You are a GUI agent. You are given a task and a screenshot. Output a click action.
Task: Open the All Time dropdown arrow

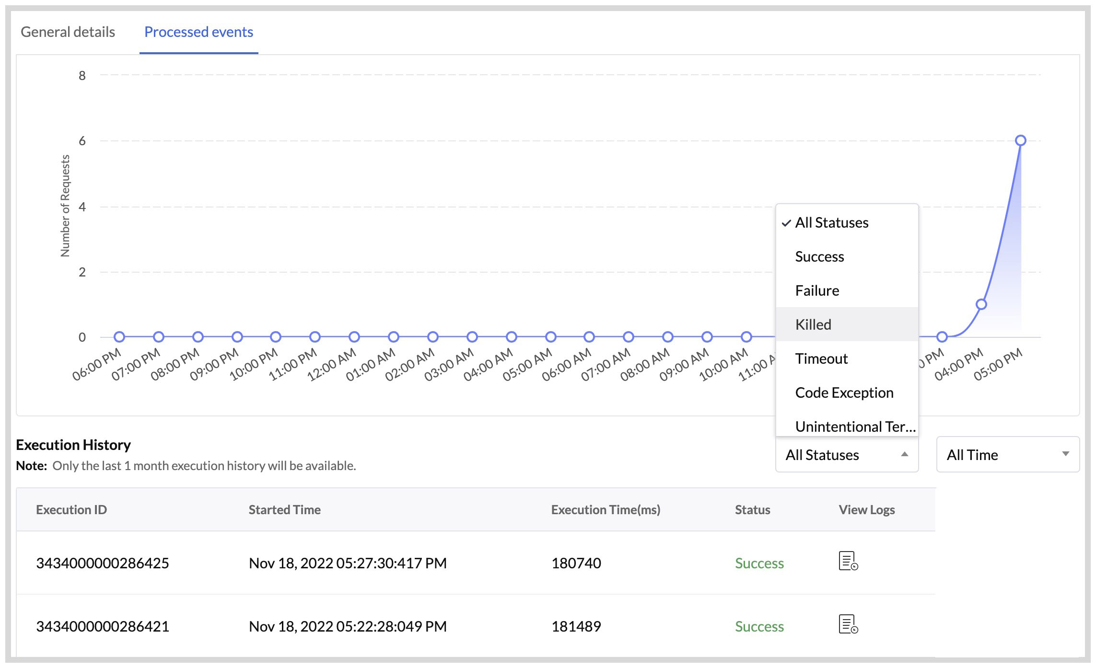pyautogui.click(x=1067, y=454)
